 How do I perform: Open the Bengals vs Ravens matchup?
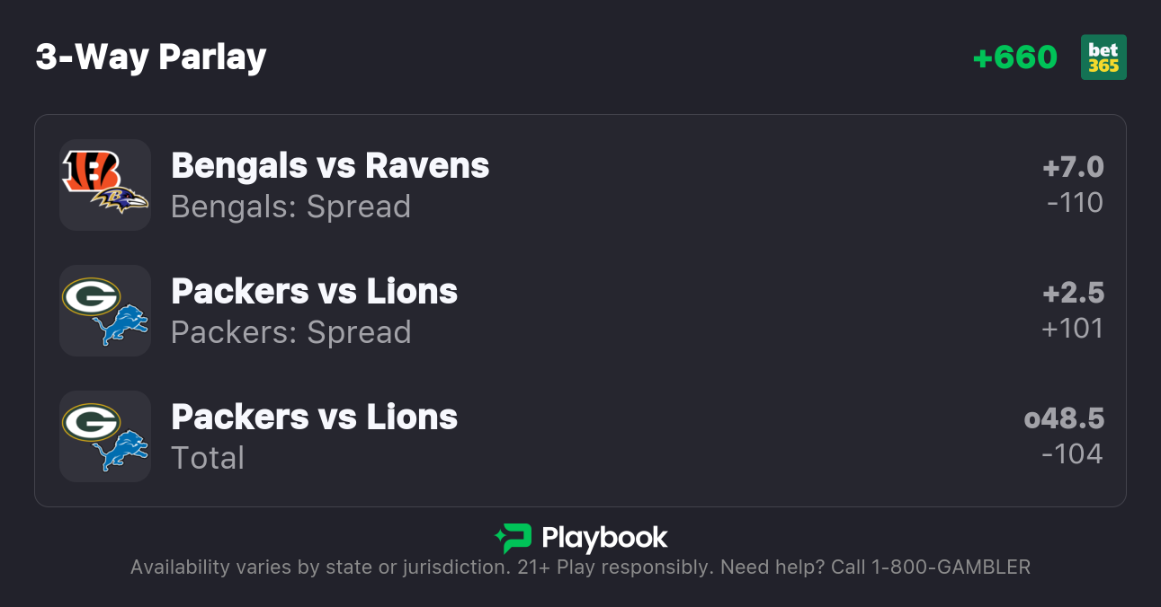330,166
